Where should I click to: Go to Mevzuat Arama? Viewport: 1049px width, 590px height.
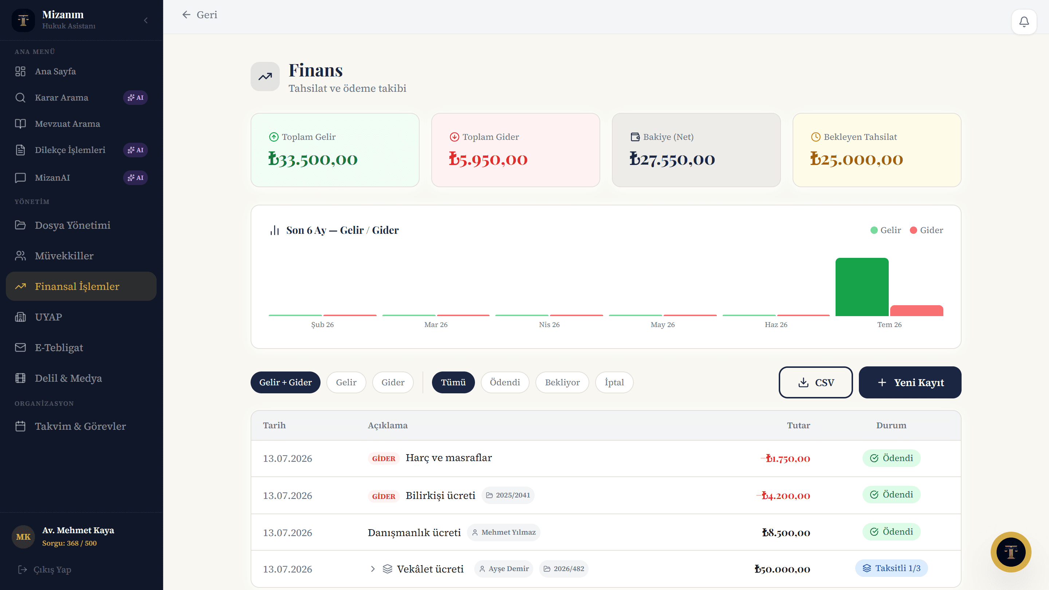82,123
